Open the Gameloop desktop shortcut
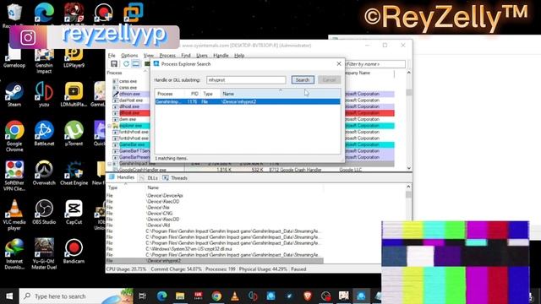541x304 pixels. tap(14, 57)
